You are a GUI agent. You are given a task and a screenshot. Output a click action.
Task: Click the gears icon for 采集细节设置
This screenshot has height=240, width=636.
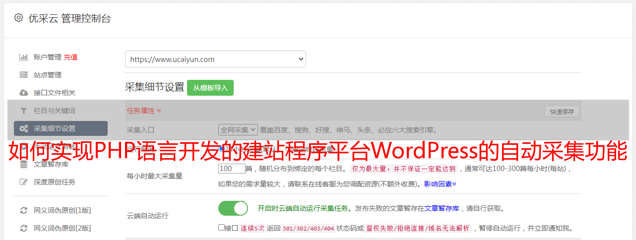click(x=23, y=128)
